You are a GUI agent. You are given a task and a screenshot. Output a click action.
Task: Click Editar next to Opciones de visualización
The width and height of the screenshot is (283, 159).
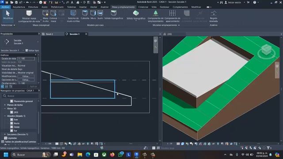[x=26, y=80]
